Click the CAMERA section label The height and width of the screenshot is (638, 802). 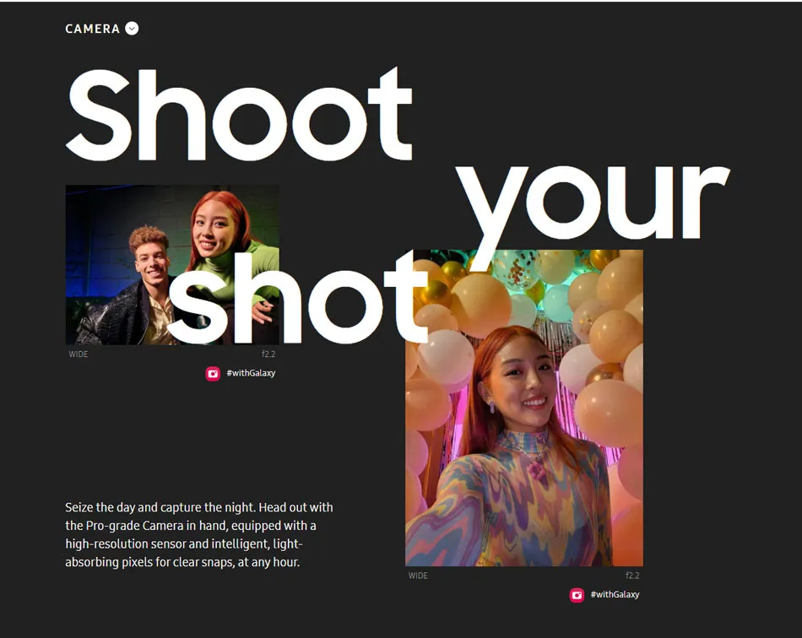[x=93, y=29]
